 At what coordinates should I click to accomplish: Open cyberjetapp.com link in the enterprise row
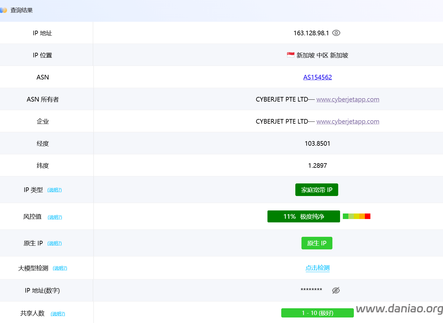coord(348,121)
